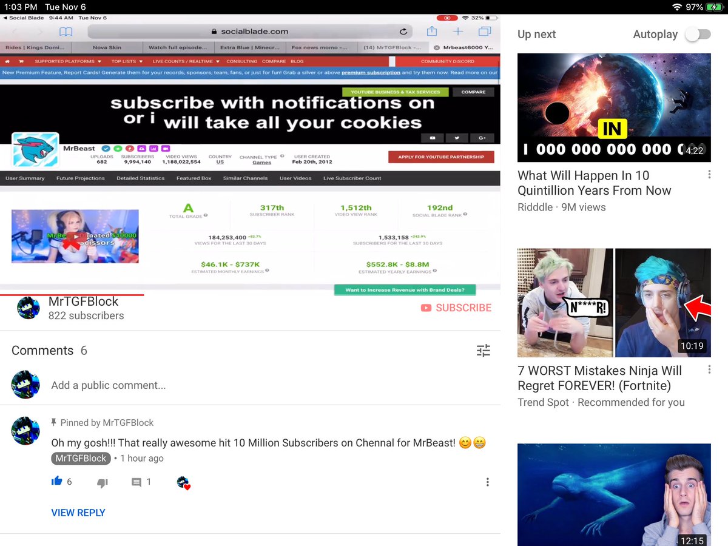Subscribe to MrTGFBlock channel

456,308
